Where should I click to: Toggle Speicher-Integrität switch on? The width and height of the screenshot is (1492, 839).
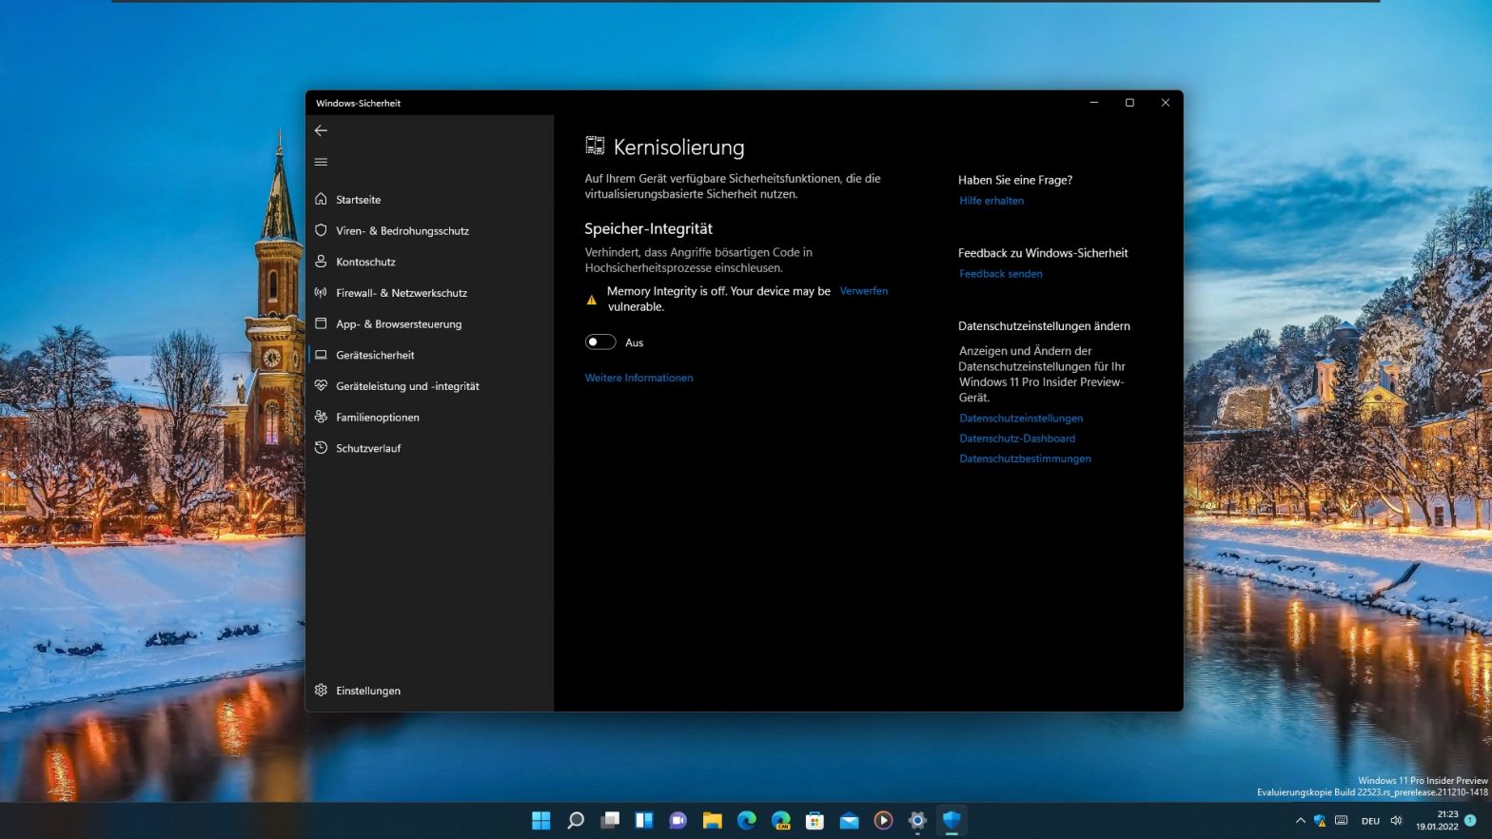click(x=600, y=342)
